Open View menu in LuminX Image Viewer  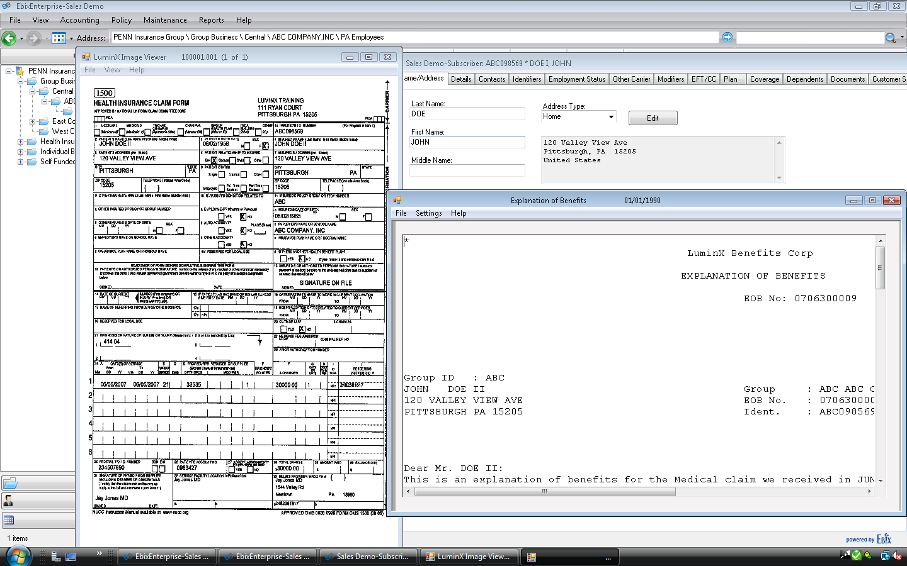tap(112, 70)
